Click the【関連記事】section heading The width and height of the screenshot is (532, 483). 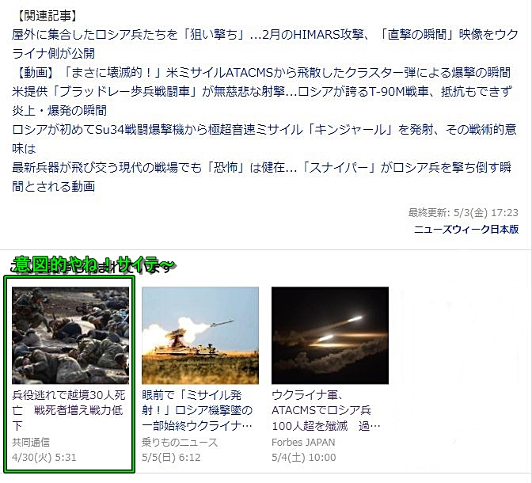click(47, 16)
